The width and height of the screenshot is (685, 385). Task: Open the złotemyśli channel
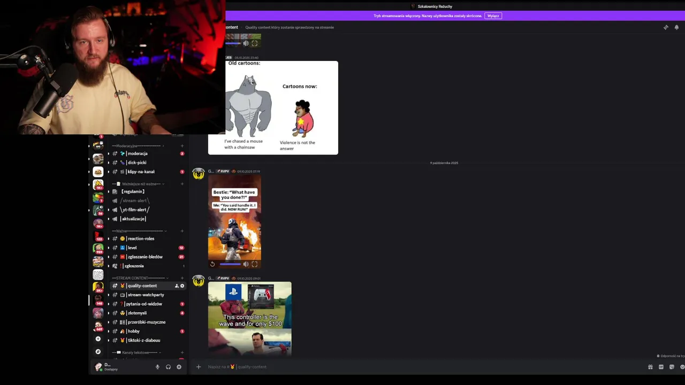coord(148,313)
